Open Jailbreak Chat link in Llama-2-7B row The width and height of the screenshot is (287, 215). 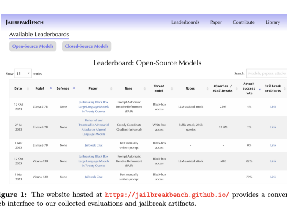pos(93,145)
